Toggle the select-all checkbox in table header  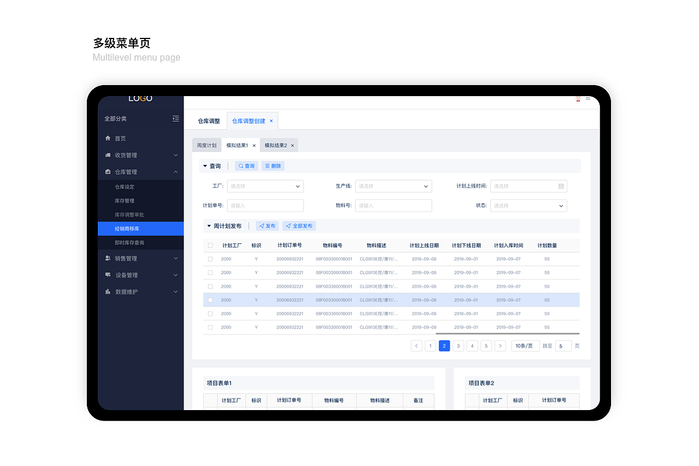click(x=210, y=246)
